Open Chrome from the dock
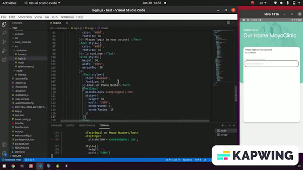The height and width of the screenshot is (170, 303). [13, 166]
